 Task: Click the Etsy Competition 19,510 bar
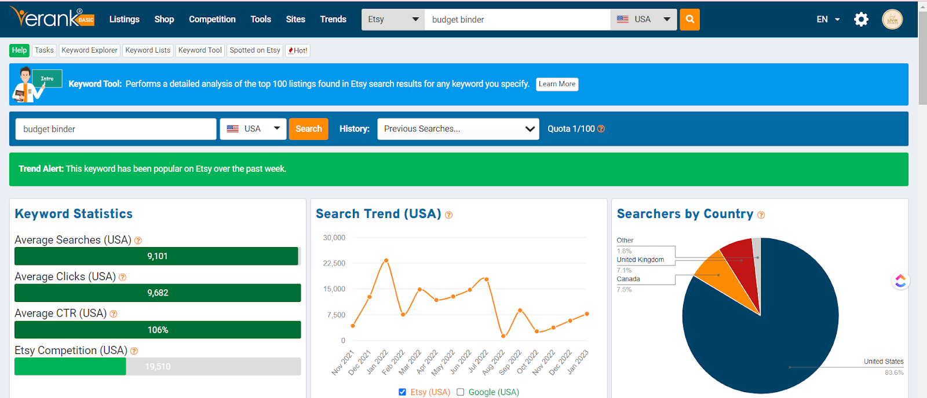[x=158, y=366]
